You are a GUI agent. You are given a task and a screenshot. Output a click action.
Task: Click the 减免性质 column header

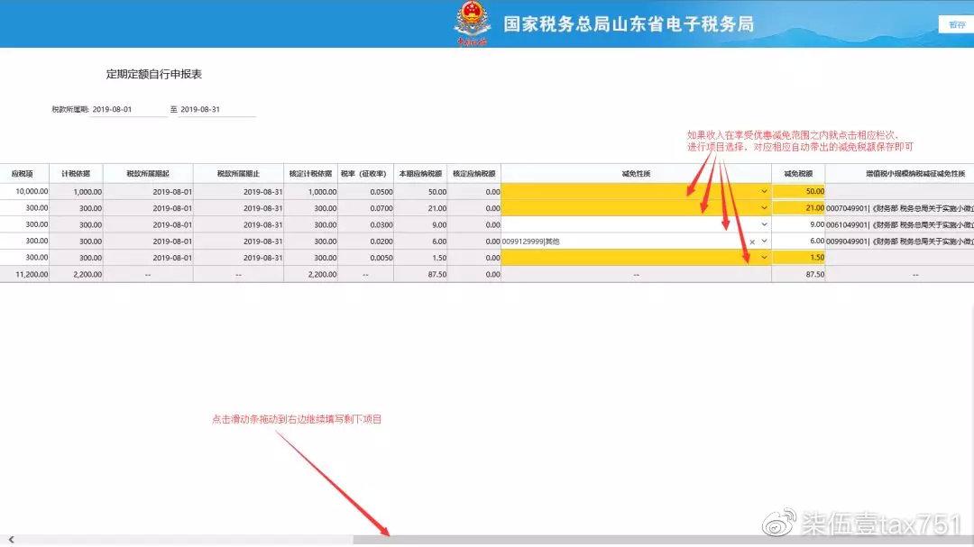[x=636, y=174]
